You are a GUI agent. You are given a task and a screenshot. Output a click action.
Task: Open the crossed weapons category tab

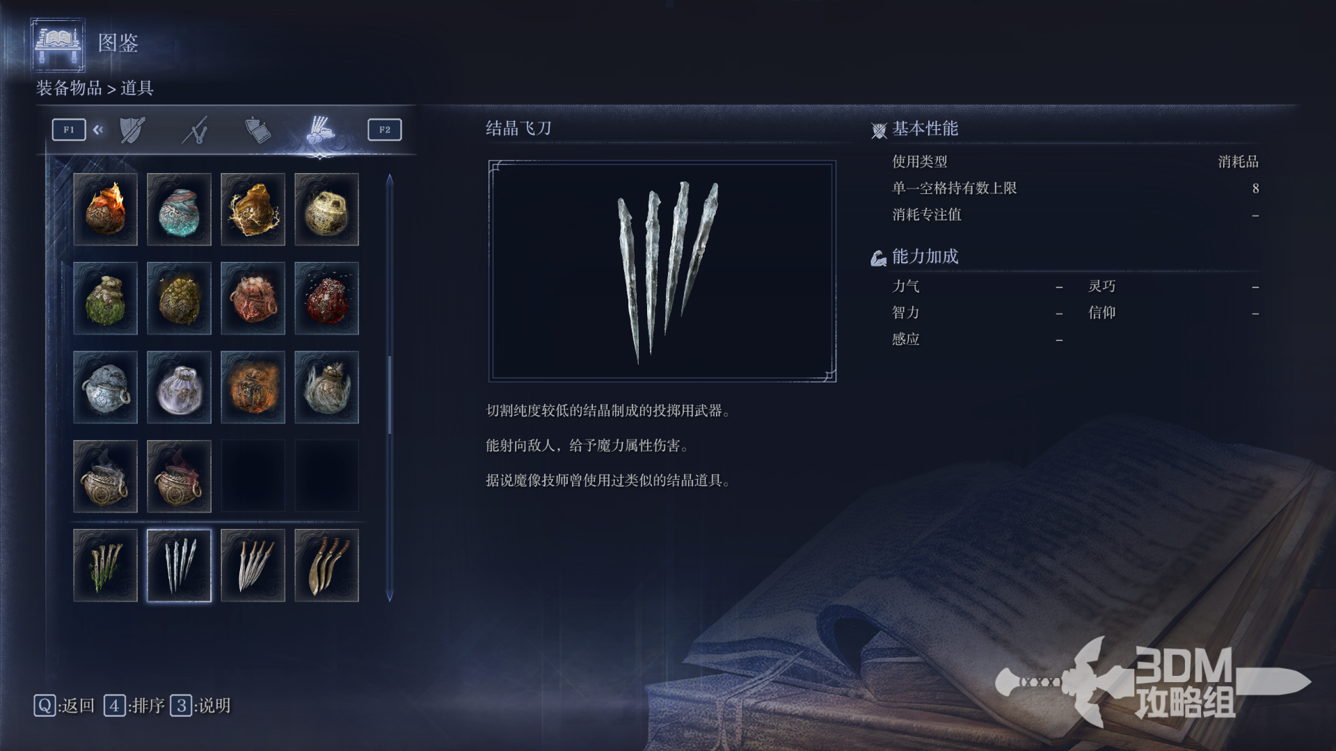click(x=195, y=130)
